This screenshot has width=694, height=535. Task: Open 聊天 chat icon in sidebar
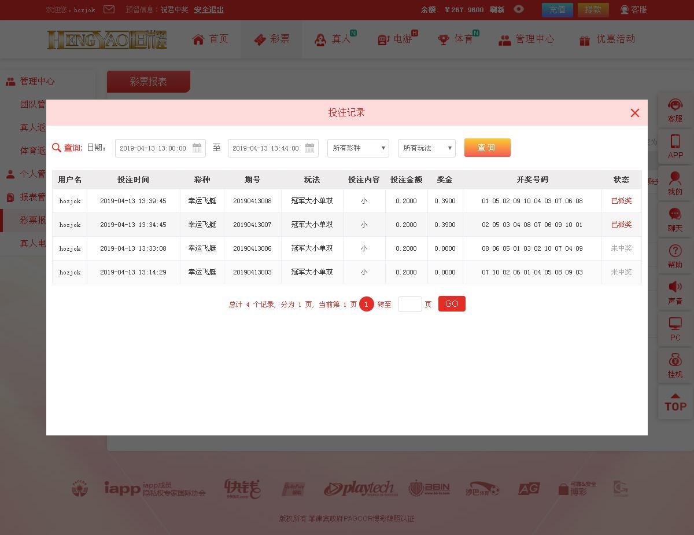pyautogui.click(x=675, y=219)
